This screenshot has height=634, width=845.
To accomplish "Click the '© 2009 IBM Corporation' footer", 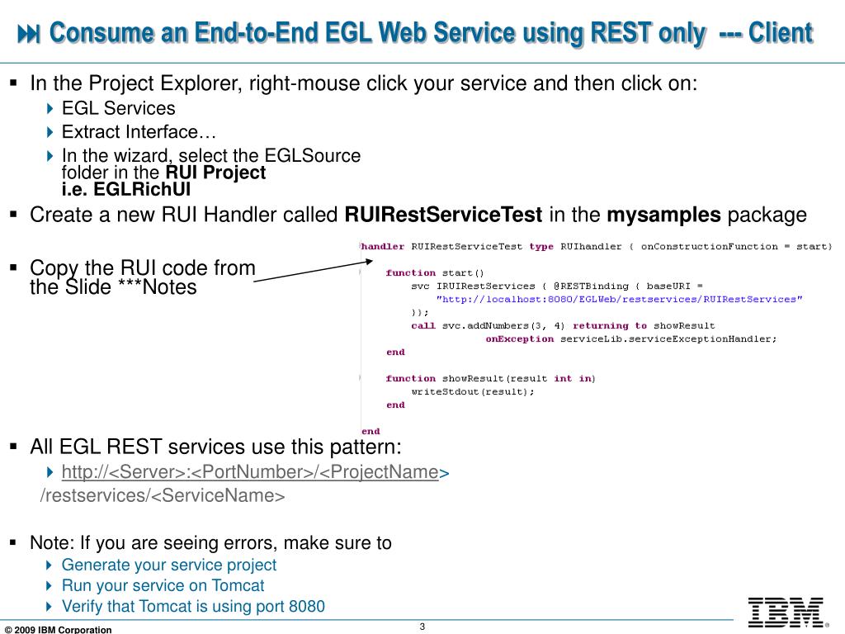I will click(x=59, y=629).
